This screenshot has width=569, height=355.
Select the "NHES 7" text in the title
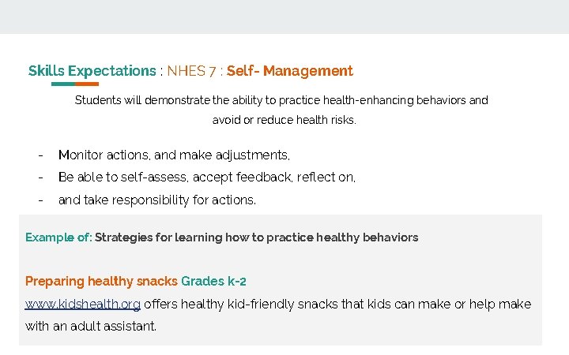pyautogui.click(x=191, y=71)
